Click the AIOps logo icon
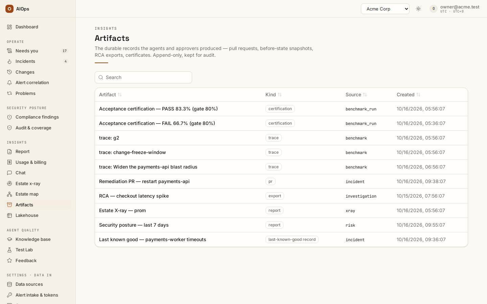Screen dimensions: 487x304 pyautogui.click(x=9, y=9)
